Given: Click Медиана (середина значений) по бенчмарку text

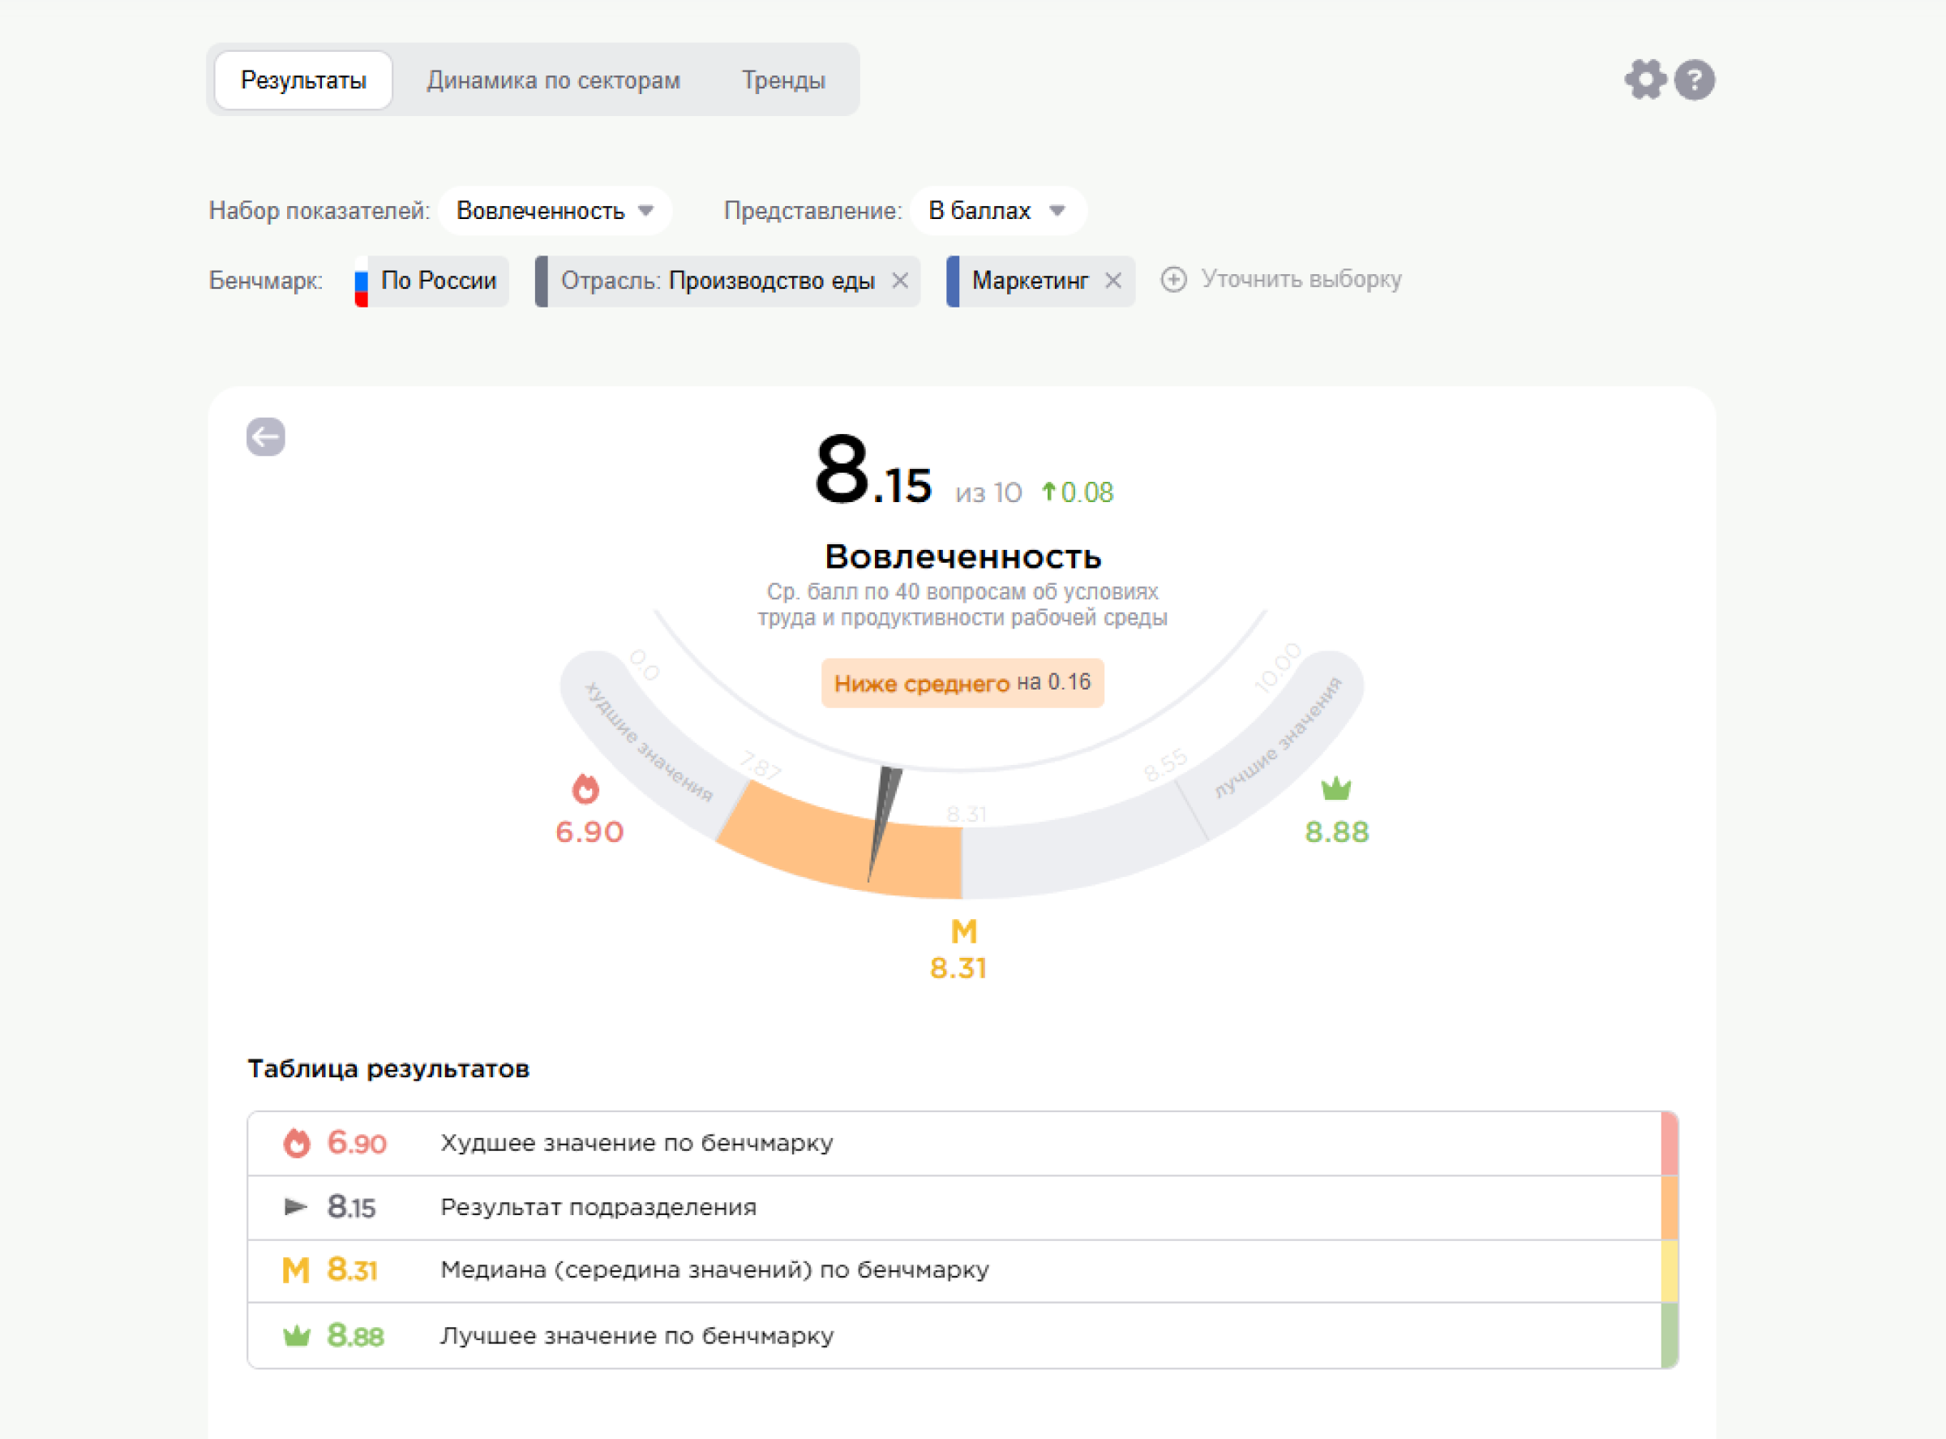Looking at the screenshot, I should point(715,1270).
